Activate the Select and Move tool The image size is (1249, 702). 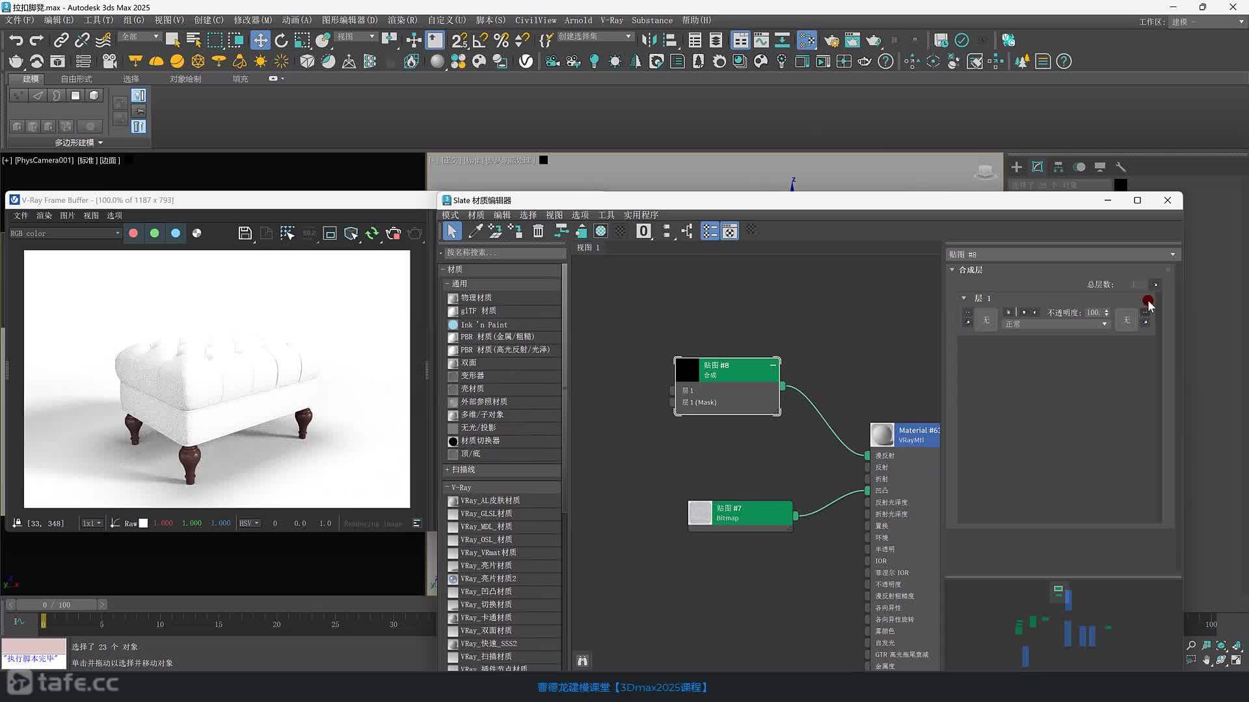(260, 40)
